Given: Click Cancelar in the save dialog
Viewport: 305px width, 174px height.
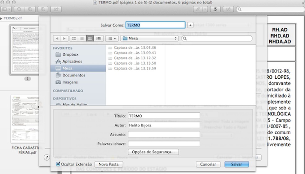Looking at the screenshot, I should (x=208, y=164).
